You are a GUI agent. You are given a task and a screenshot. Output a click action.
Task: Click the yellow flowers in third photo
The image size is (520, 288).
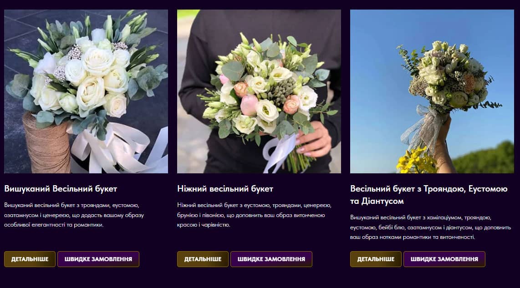point(415,162)
